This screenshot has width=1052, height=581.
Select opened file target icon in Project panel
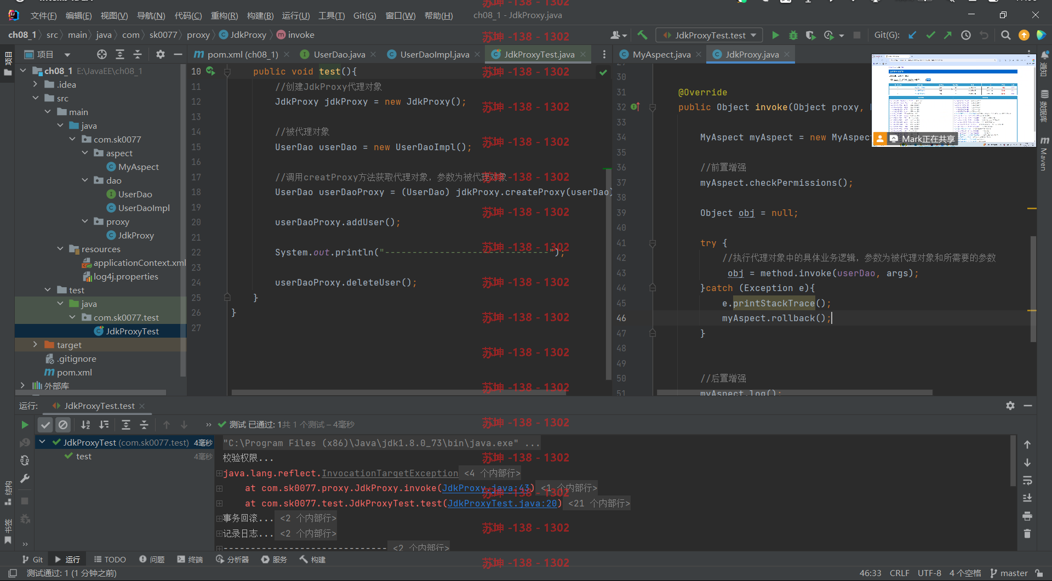102,54
